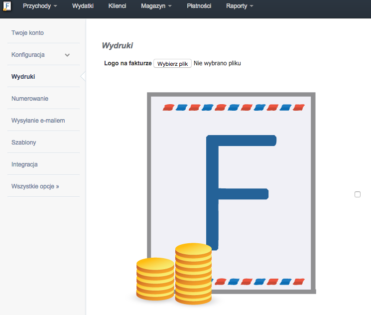
Task: Expand the Raporty dropdown menu
Action: [240, 6]
